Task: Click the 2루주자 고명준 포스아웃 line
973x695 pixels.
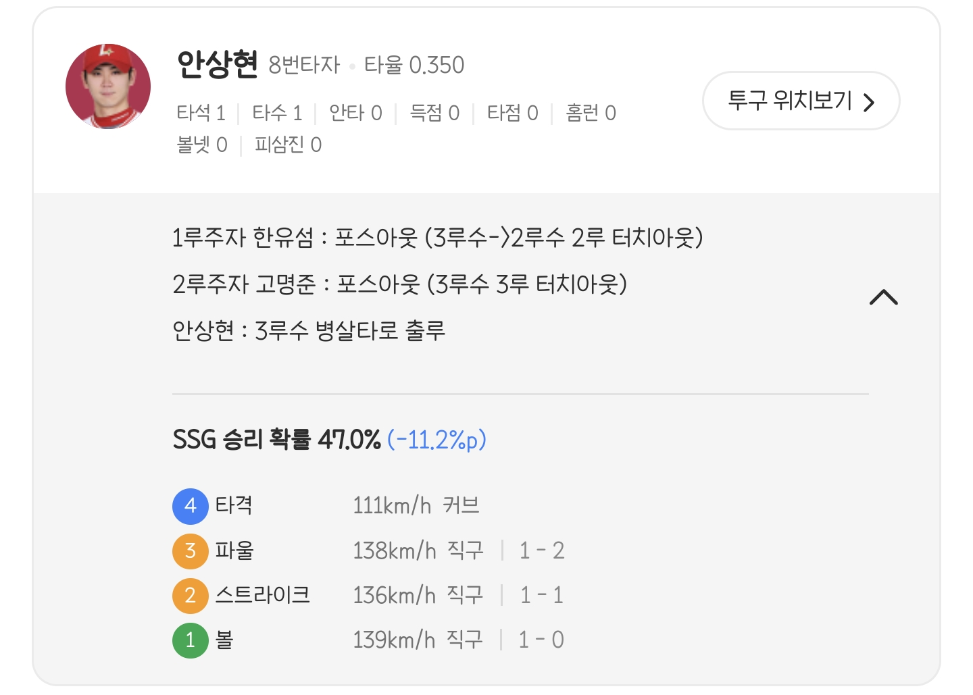Action: tap(399, 284)
